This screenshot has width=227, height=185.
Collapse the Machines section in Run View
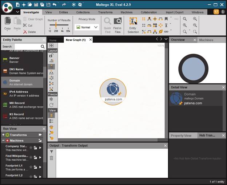(x=3, y=141)
